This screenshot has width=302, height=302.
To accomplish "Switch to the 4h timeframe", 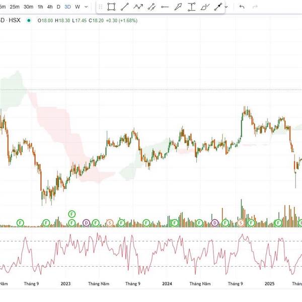I will coord(50,7).
